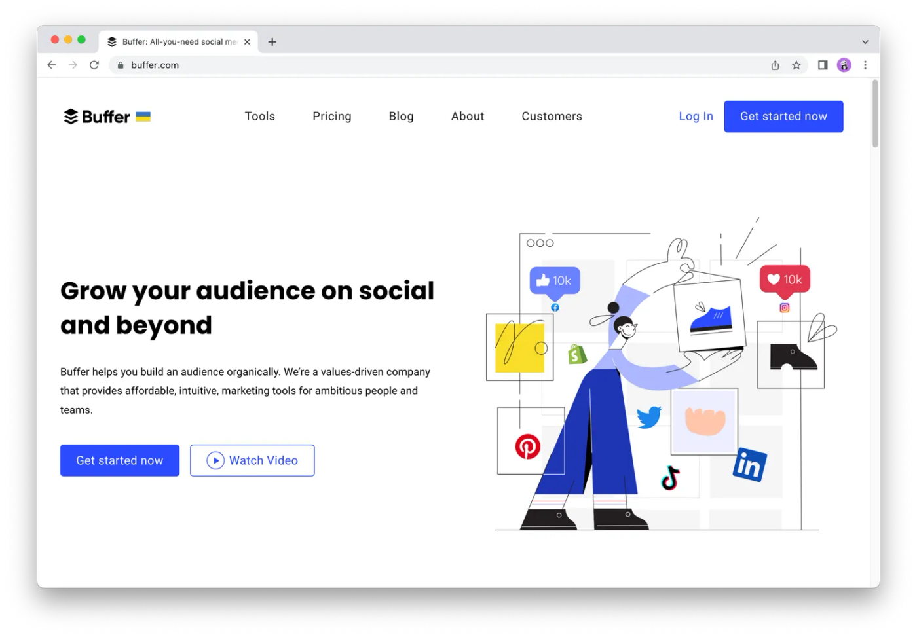Click the Ukrainian flag beside the Buffer logo

click(x=143, y=117)
